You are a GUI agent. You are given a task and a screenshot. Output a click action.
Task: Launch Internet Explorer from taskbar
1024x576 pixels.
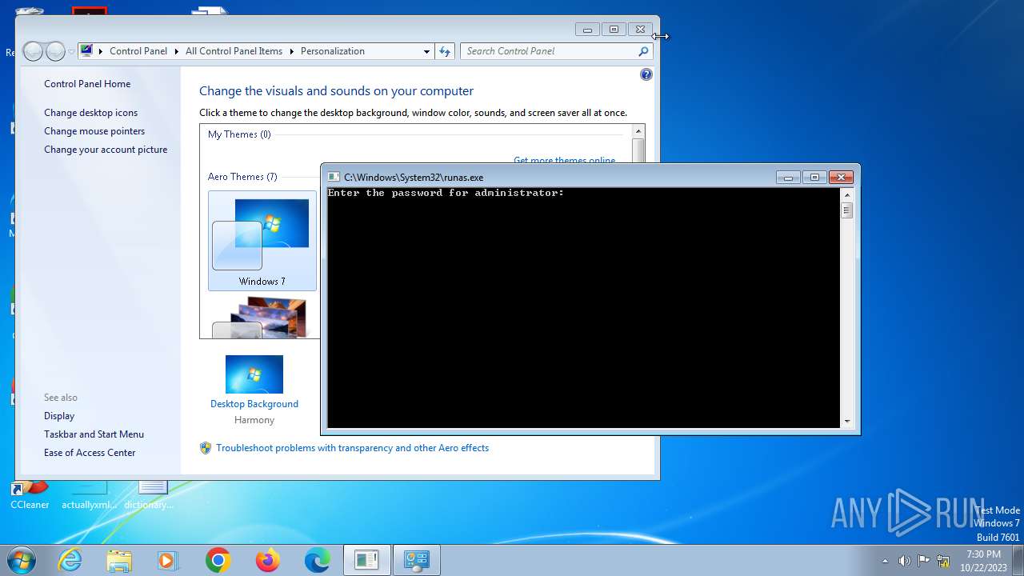pos(70,561)
